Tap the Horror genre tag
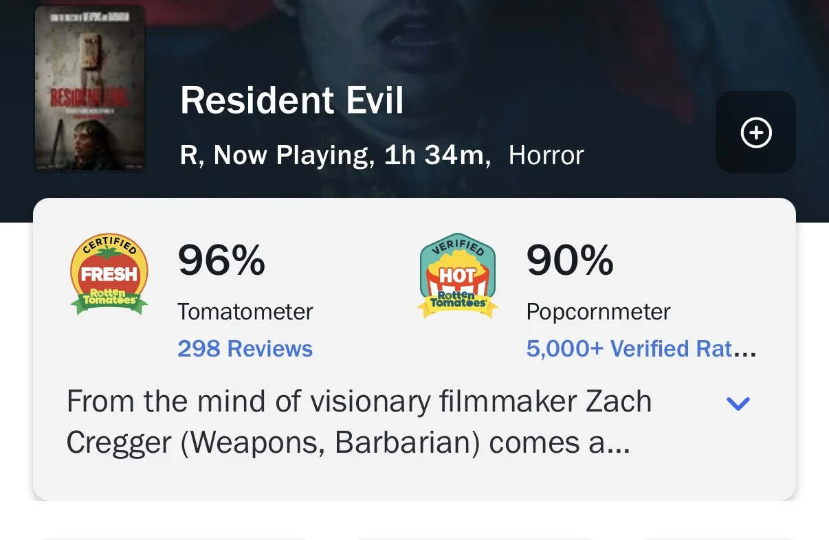Screen dimensions: 829x540 (546, 155)
